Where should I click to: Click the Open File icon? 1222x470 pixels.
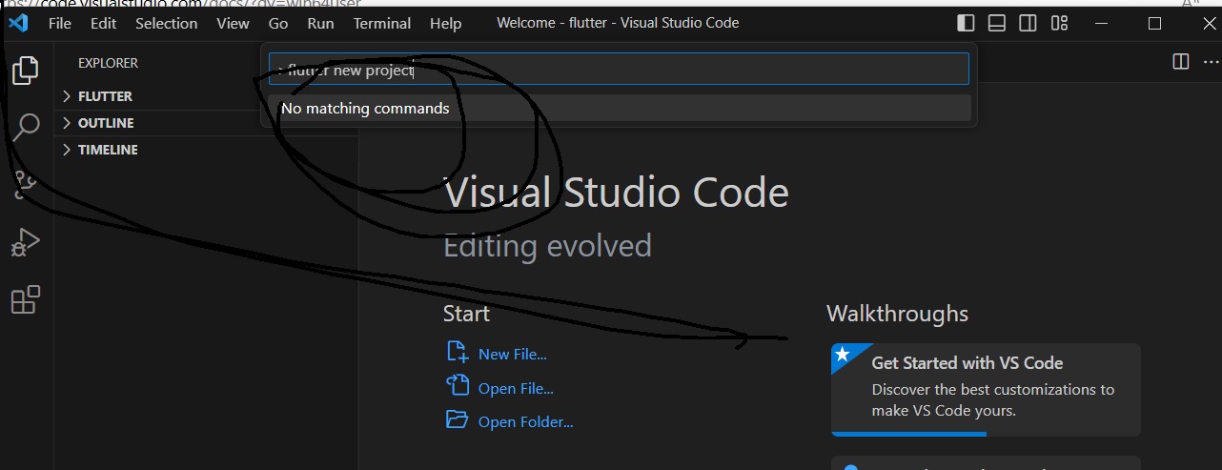[x=458, y=386]
